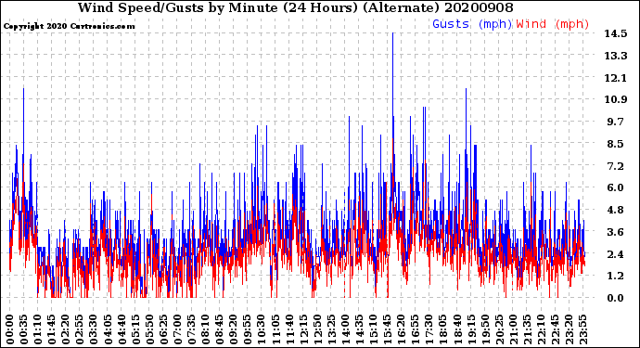Click the 15:45 time axis label
The image size is (640, 348).
pos(387,329)
